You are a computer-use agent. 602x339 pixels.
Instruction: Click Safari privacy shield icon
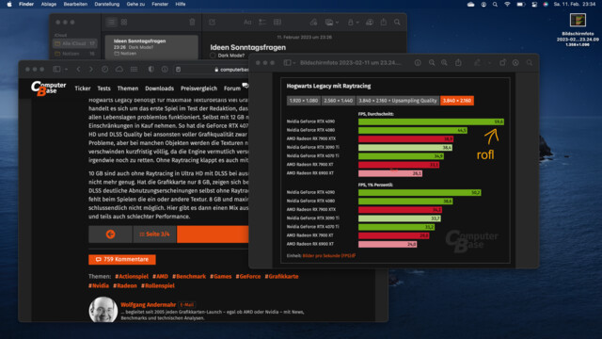pos(150,69)
